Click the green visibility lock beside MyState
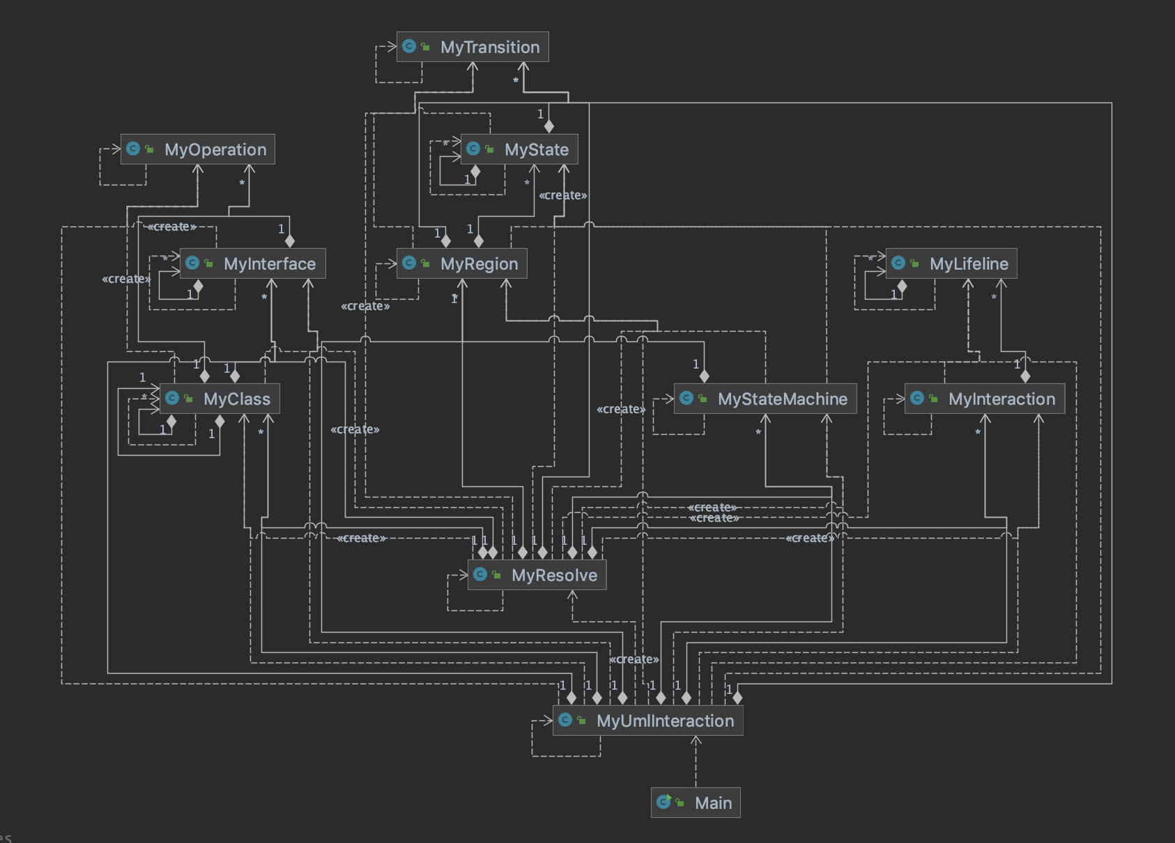1175x843 pixels. click(489, 150)
